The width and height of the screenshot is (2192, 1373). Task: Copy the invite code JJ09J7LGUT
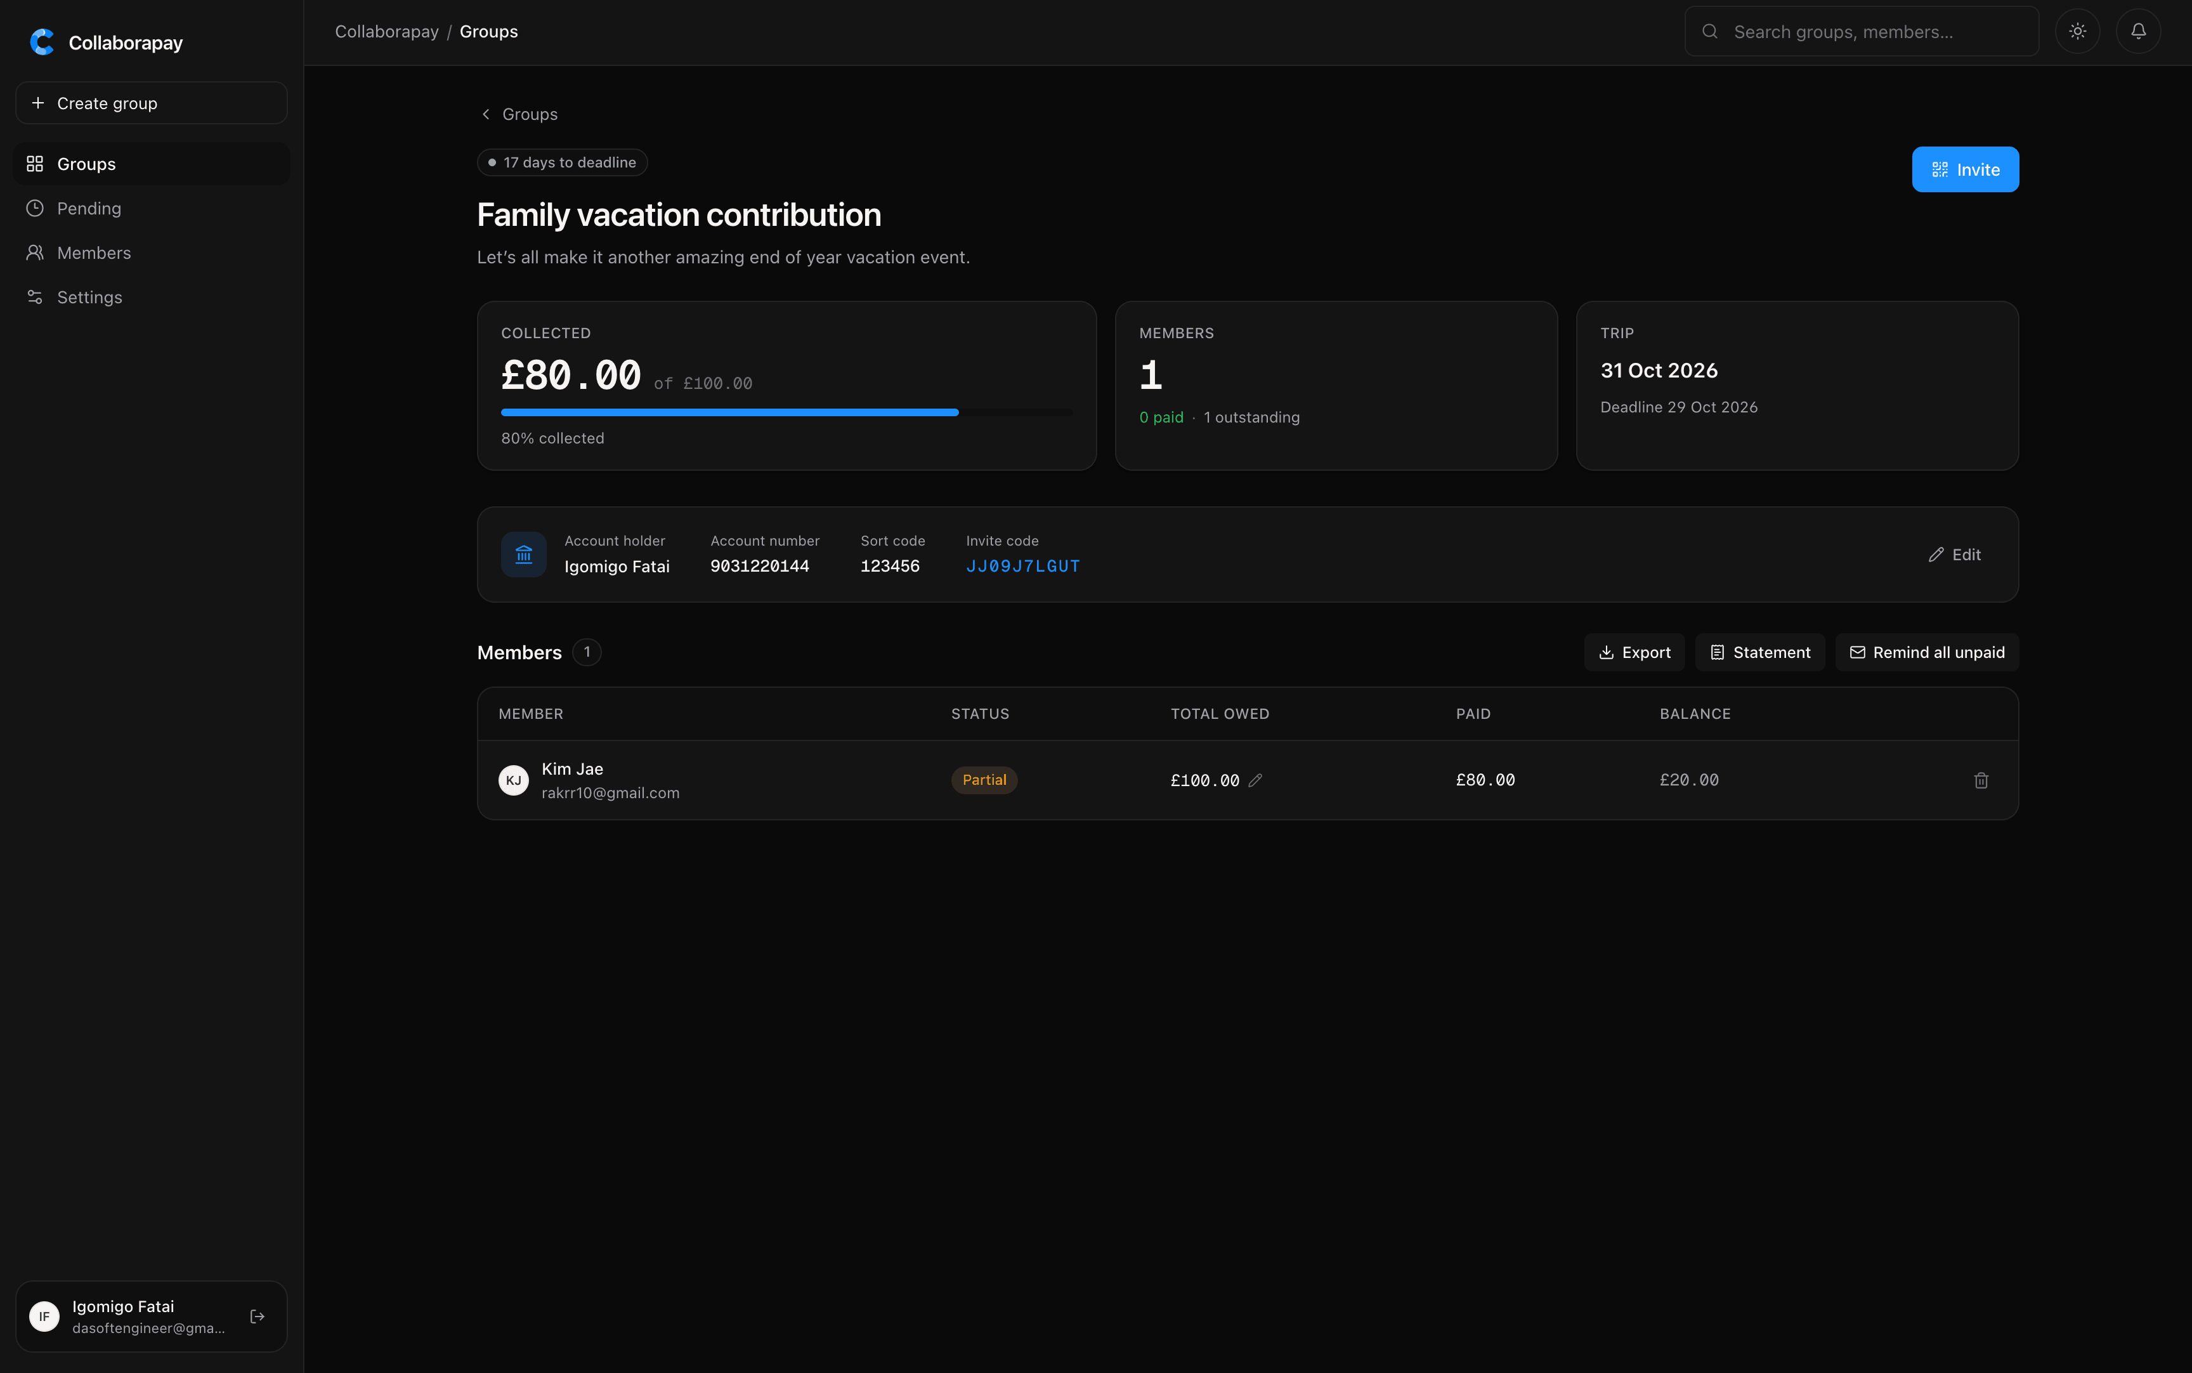(x=1023, y=567)
